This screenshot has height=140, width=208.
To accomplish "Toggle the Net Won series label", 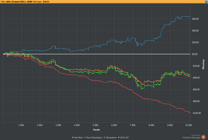I will pos(78,138).
